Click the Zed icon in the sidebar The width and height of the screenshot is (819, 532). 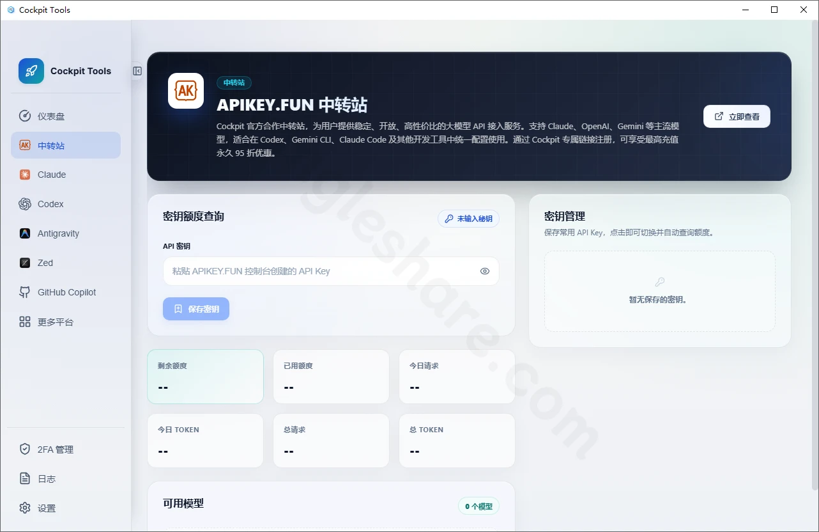tap(25, 263)
